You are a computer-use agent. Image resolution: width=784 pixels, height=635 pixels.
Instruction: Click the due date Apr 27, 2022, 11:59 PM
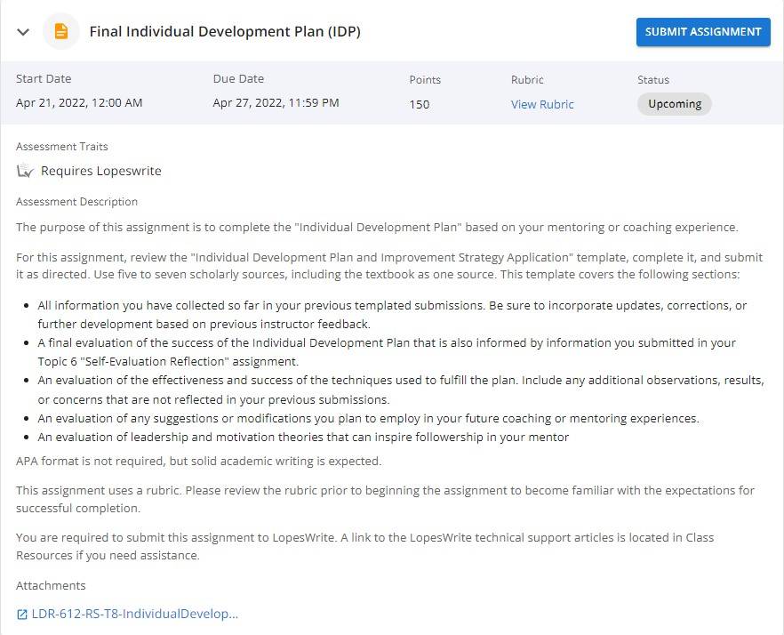point(276,103)
